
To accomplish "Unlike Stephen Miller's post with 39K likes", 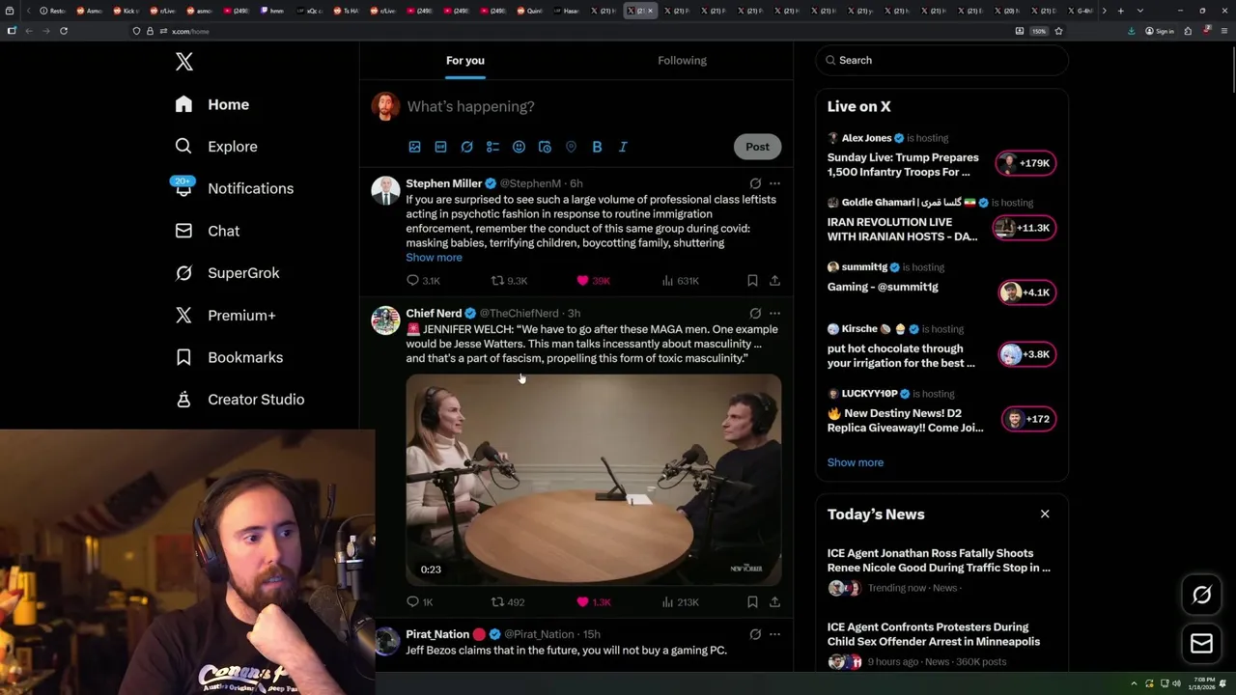I will (593, 281).
